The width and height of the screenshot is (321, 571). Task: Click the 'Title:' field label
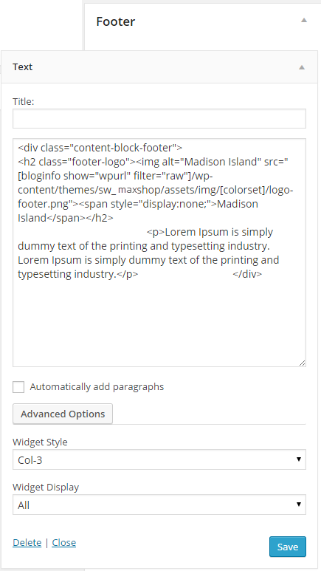[x=24, y=102]
